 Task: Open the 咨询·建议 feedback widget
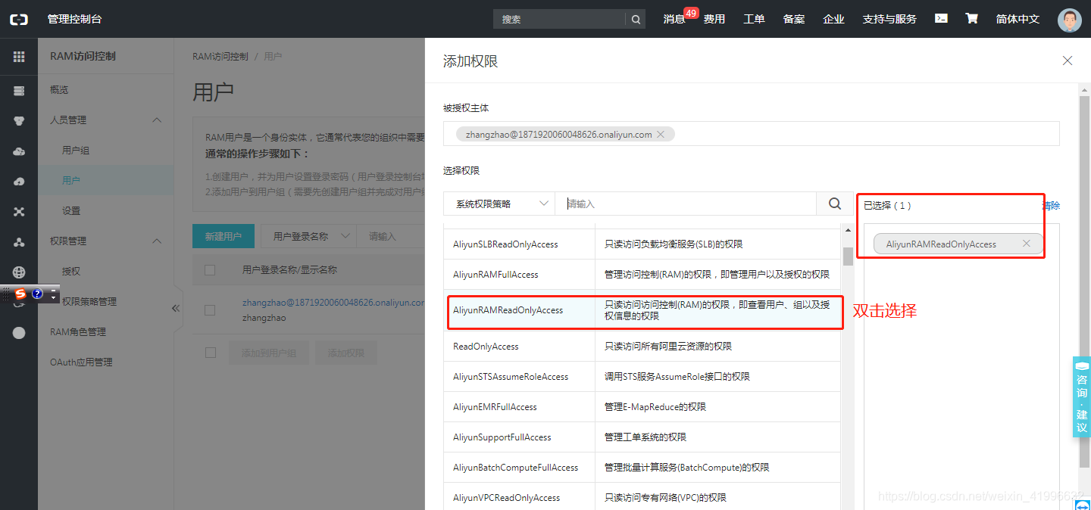[1082, 396]
